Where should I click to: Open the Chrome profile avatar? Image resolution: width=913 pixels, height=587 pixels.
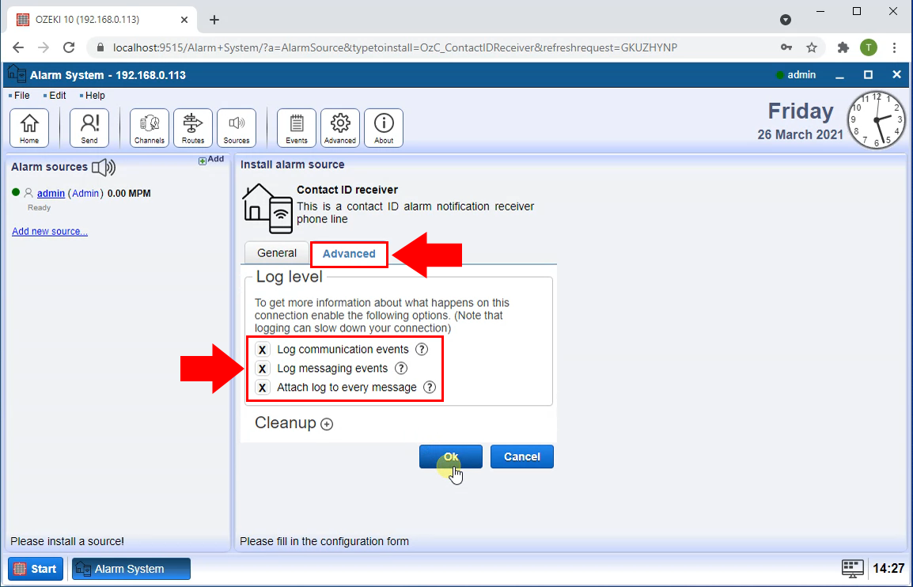click(868, 47)
